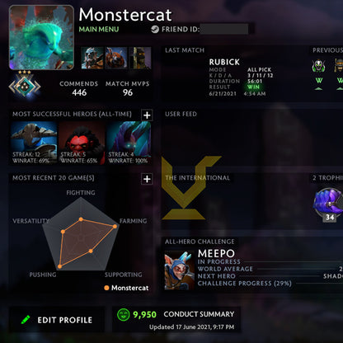Open the Meepo all-hero challenge portrait
The image size is (343, 343).
tap(180, 270)
